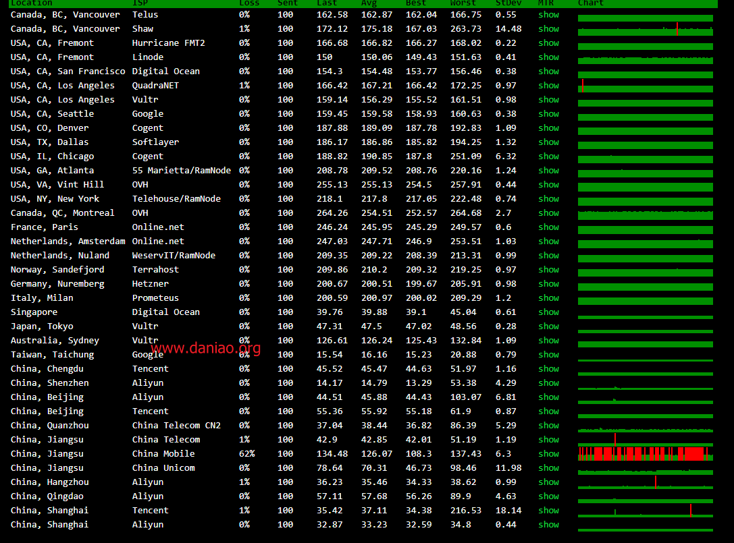
Task: Click show link for Quanzhou China Telecom CN2
Action: [x=548, y=425]
